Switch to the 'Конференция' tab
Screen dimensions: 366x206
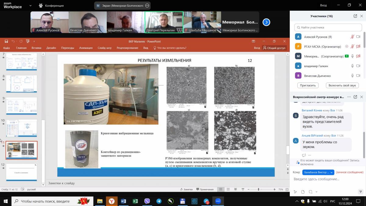[51, 5]
